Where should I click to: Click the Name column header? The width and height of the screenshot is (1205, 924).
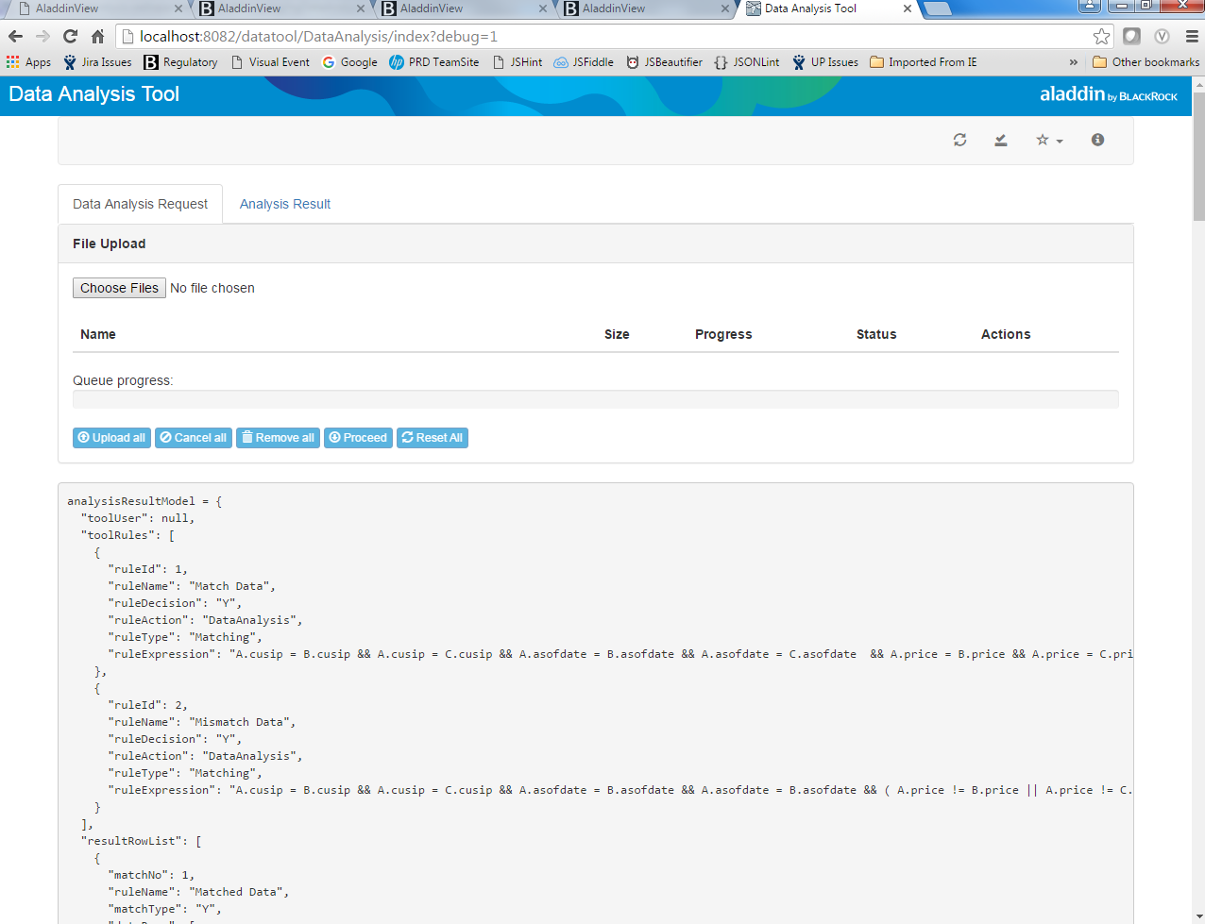tap(98, 334)
